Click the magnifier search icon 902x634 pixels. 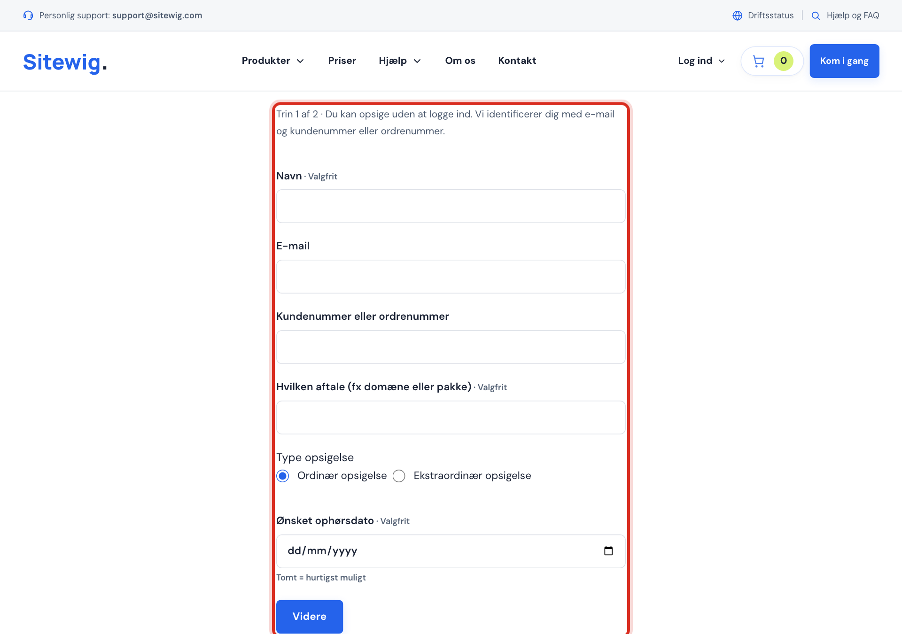(816, 15)
